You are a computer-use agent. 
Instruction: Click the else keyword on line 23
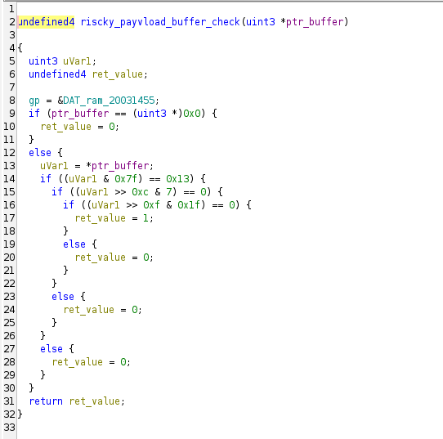click(x=63, y=297)
